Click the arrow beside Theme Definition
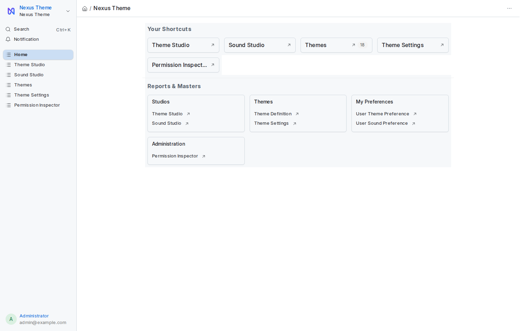Image resolution: width=523 pixels, height=331 pixels. click(x=297, y=114)
